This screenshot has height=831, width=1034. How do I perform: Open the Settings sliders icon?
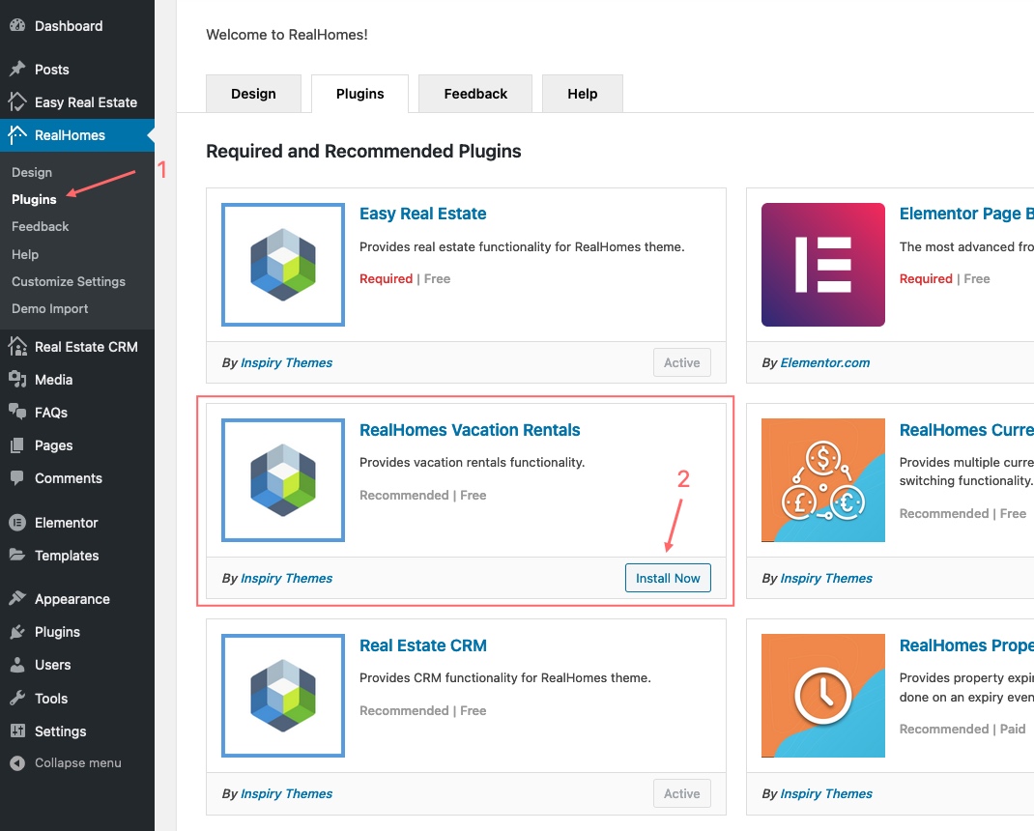click(17, 731)
